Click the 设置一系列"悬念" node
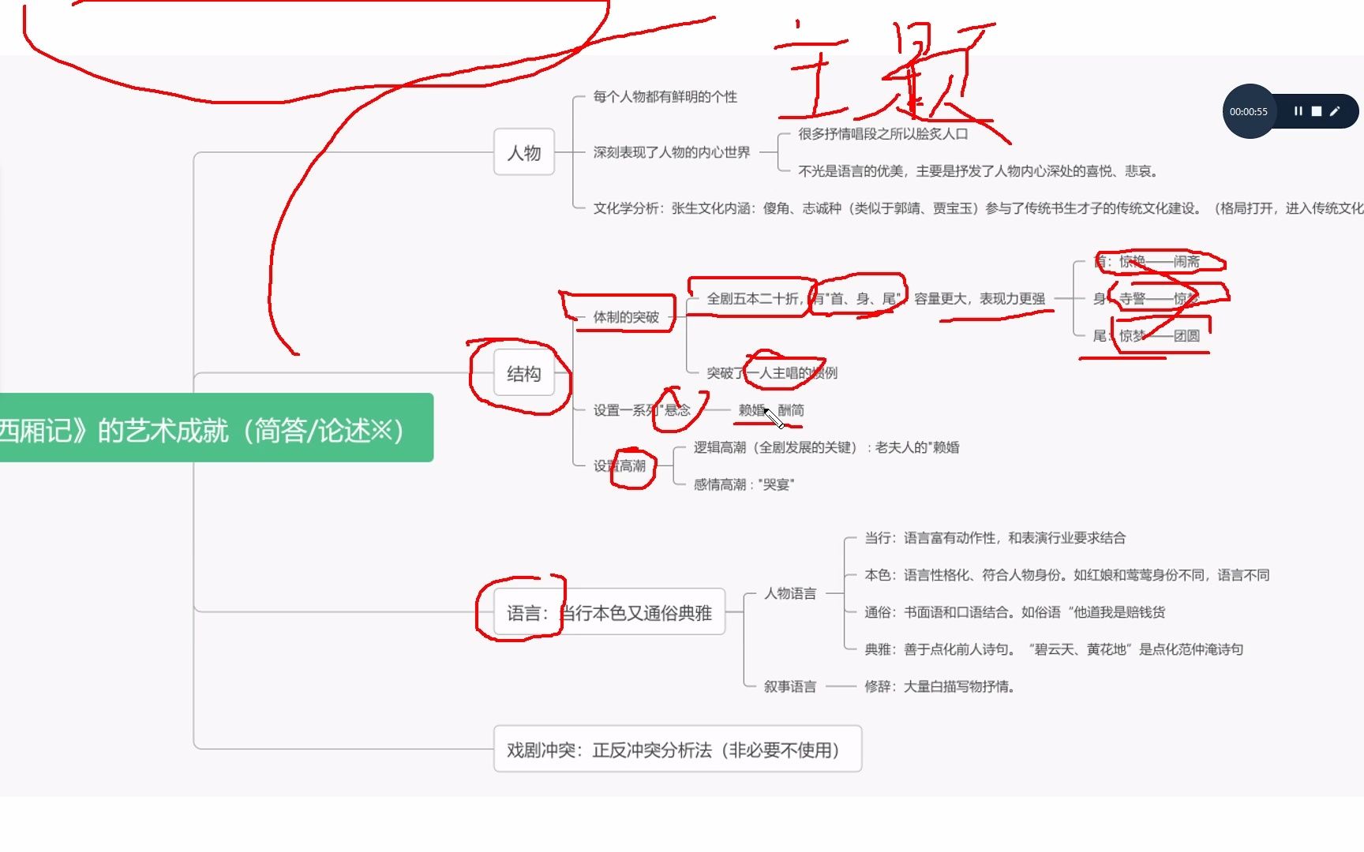1364x852 pixels. [642, 410]
